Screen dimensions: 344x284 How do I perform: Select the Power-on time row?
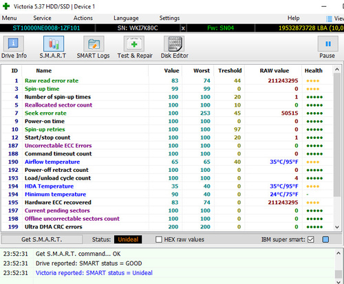pyautogui.click(x=167, y=121)
